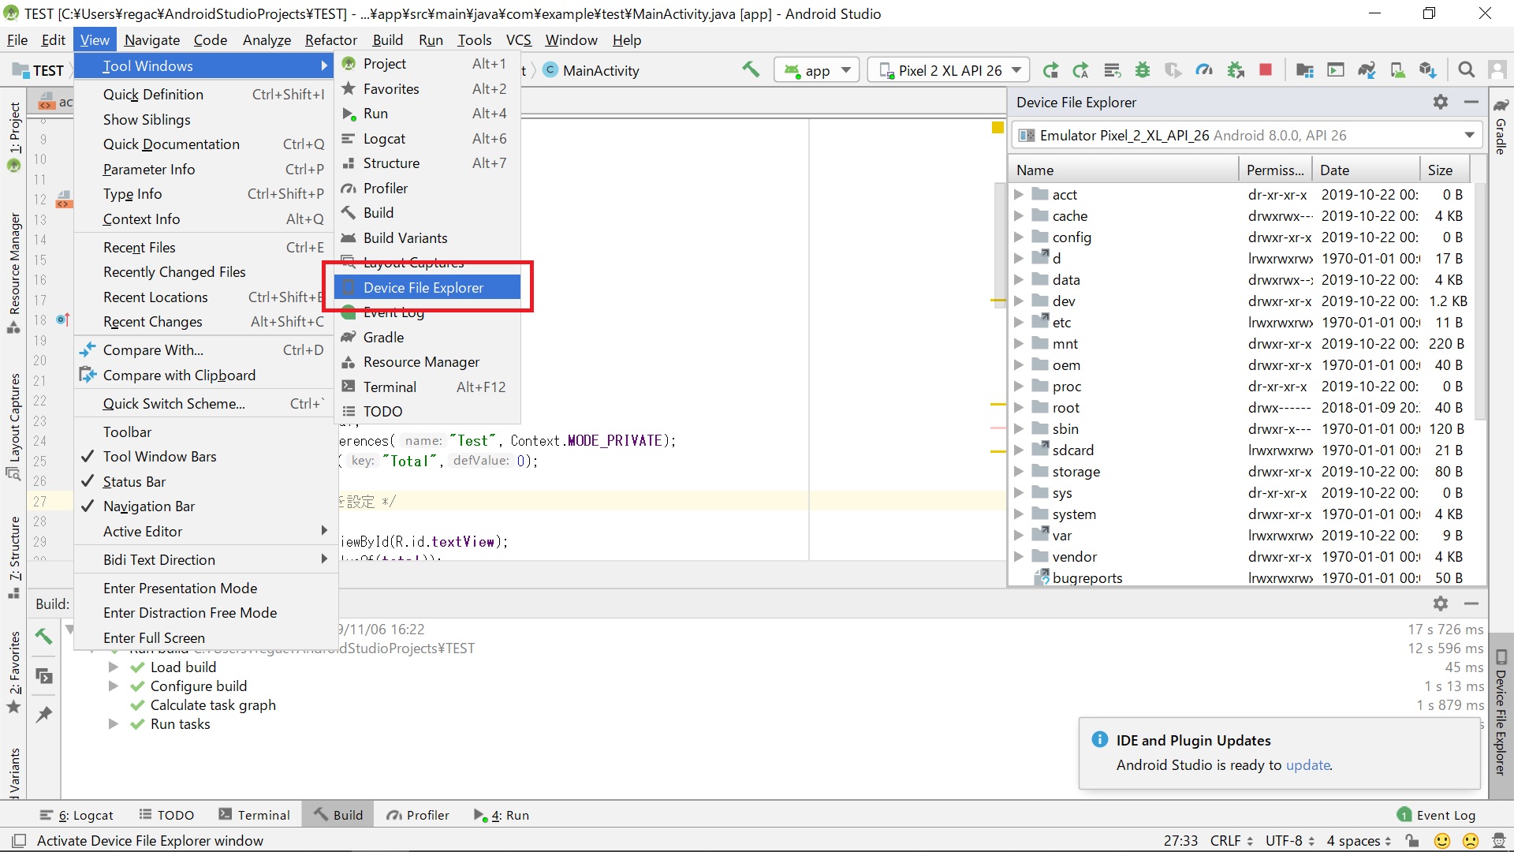Open the app run configuration dropdown
Screen dimensions: 1514x852
tap(816, 70)
